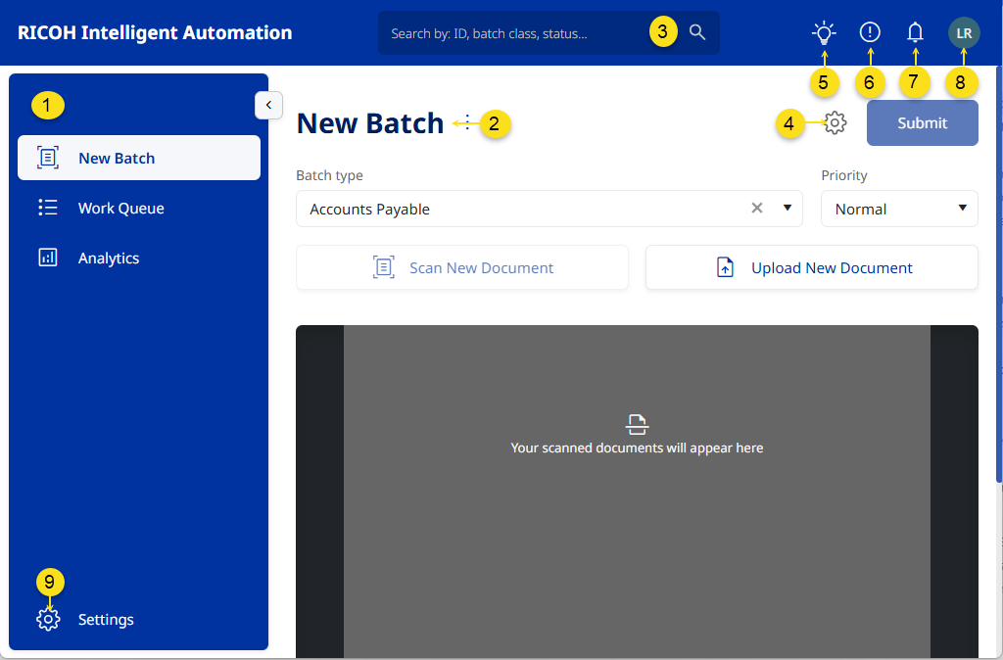The width and height of the screenshot is (1003, 660).
Task: Click the Analytics chart icon in sidebar
Action: pos(48,259)
